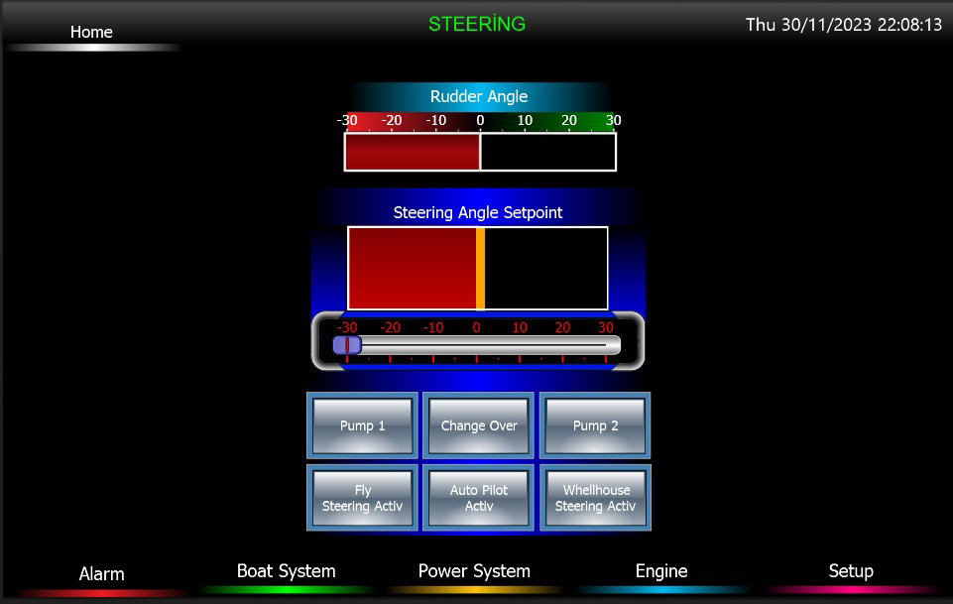
Task: Set steering slider to 0 mark
Action: pos(476,345)
